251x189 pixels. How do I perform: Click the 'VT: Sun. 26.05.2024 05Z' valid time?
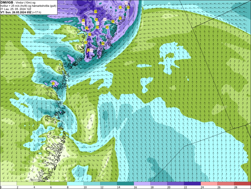[x=16, y=12]
